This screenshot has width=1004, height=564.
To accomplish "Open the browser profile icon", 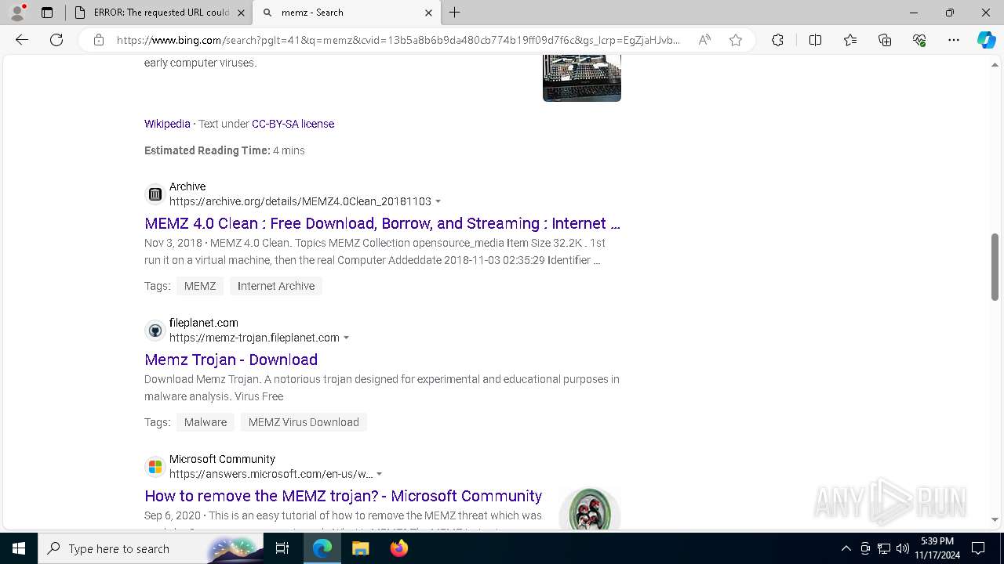I will [x=17, y=13].
